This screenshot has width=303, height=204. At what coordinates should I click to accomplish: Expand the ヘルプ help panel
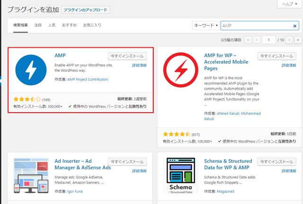(x=289, y=4)
